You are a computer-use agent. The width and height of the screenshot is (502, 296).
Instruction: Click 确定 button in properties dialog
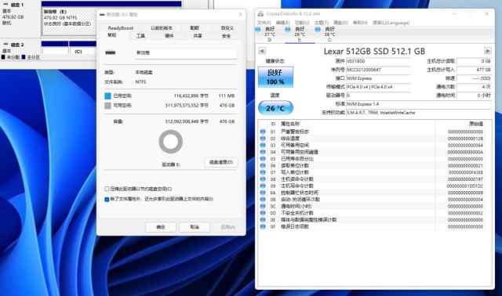click(161, 227)
